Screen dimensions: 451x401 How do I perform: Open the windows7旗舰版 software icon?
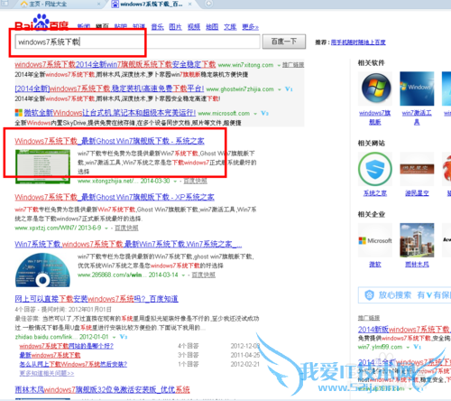[x=376, y=89]
